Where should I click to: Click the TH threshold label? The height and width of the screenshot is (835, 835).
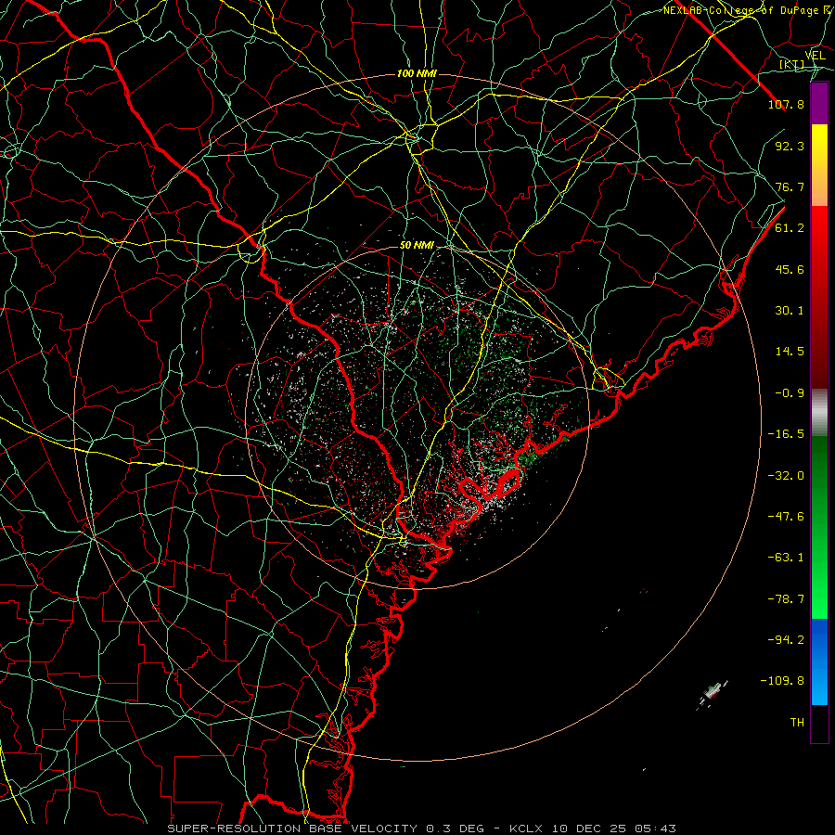coord(797,723)
